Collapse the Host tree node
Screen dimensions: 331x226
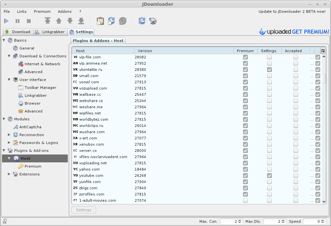coord(9,158)
